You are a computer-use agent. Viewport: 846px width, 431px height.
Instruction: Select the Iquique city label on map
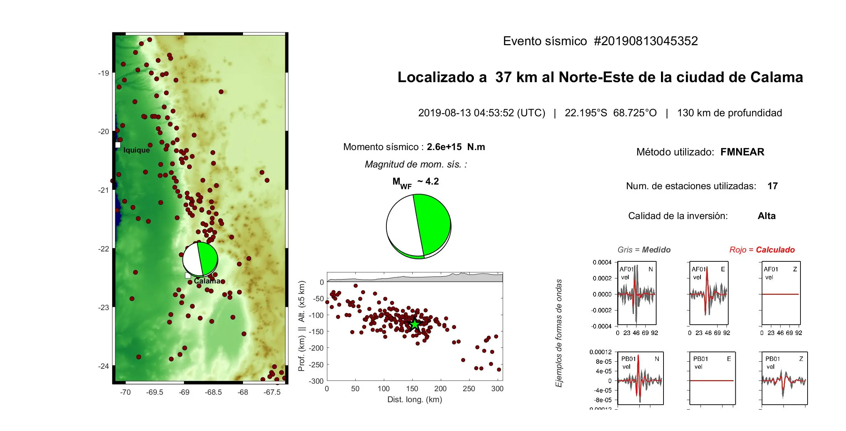tap(137, 150)
